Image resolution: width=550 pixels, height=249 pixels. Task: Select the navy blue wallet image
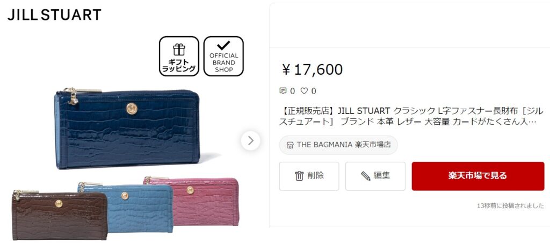(x=127, y=129)
